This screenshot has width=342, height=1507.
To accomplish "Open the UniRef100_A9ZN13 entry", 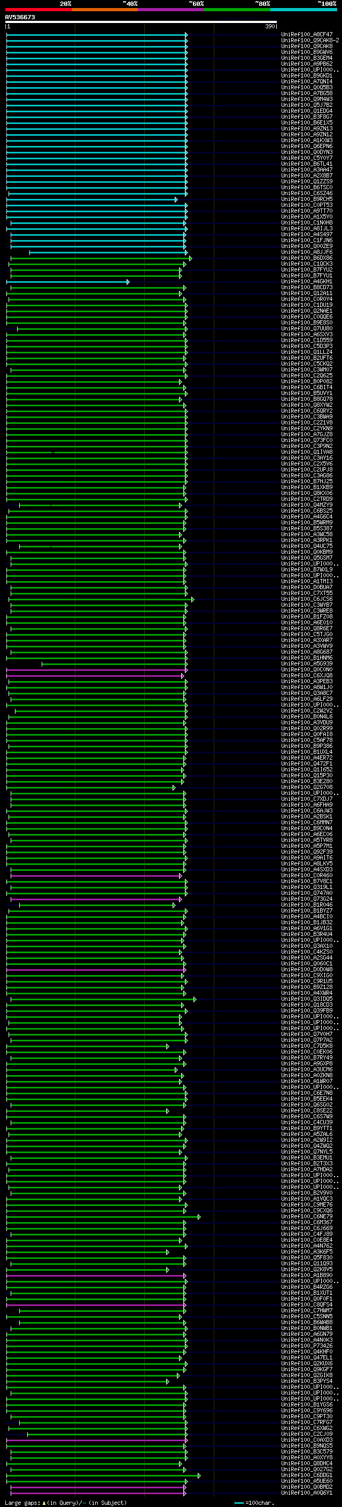I will (307, 128).
